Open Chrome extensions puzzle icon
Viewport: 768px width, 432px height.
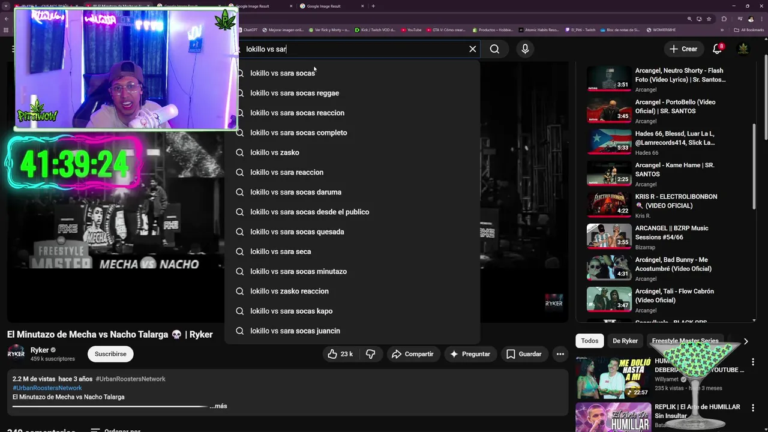point(724,19)
